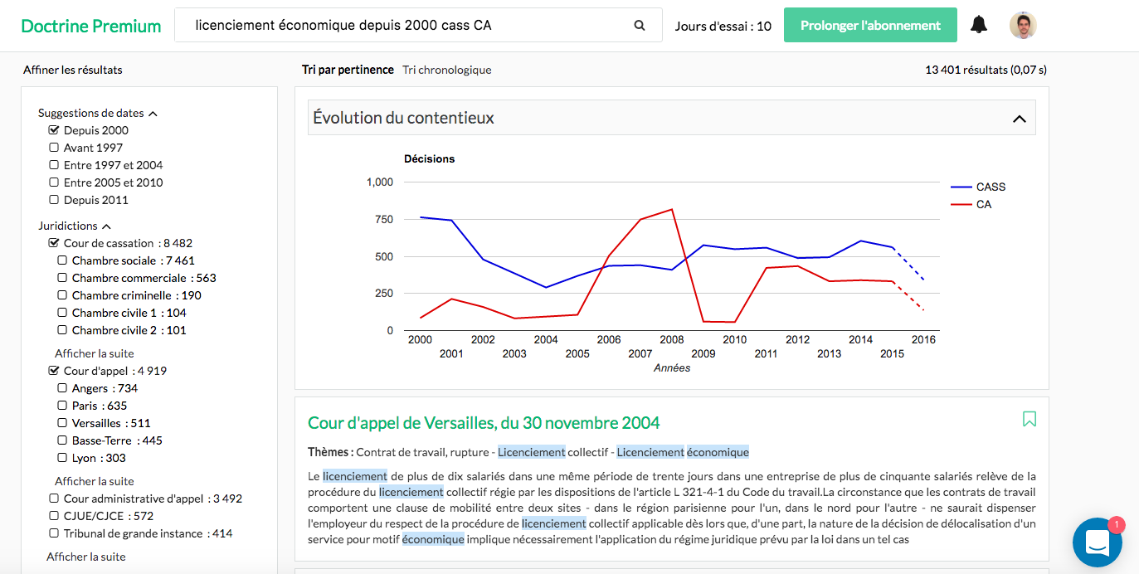Open the user profile avatar
The width and height of the screenshot is (1139, 574).
1023,25
